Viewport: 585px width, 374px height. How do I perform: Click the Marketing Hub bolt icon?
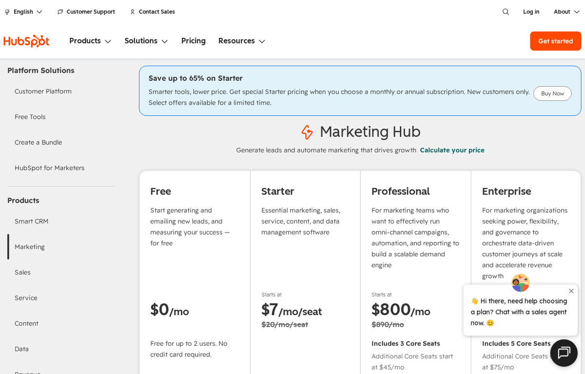point(307,132)
